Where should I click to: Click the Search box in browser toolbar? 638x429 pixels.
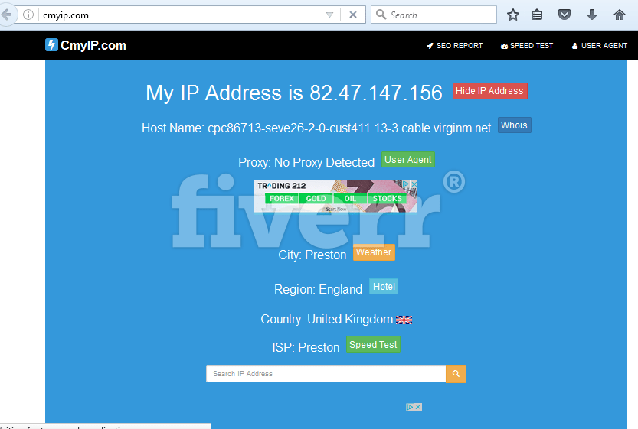click(x=434, y=15)
